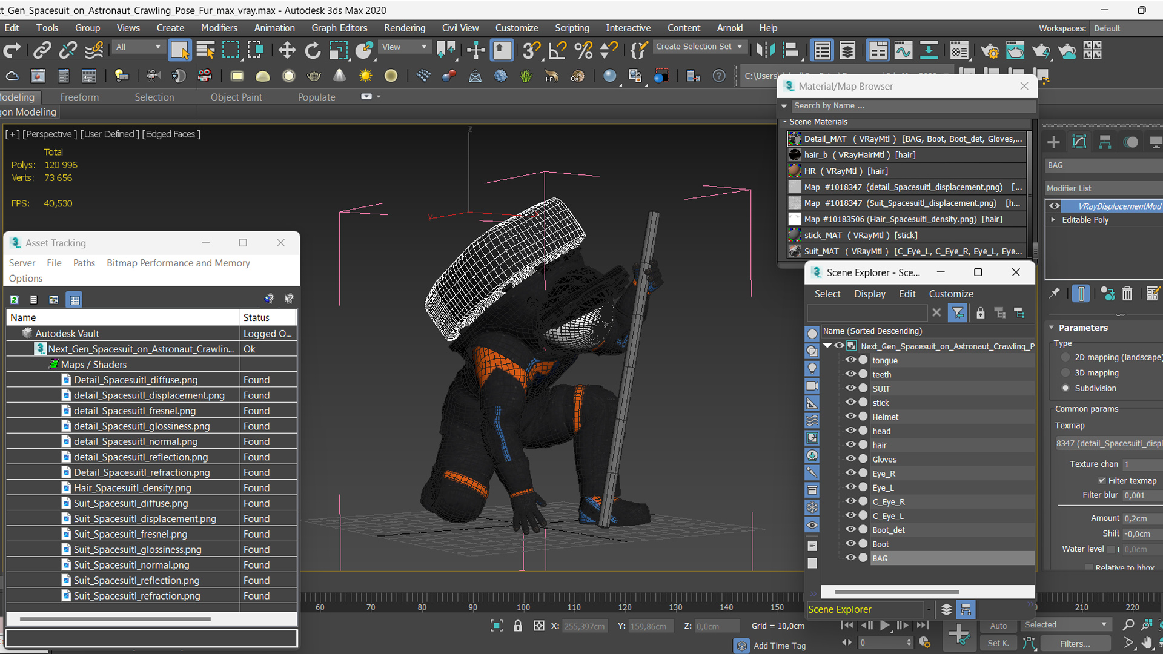This screenshot has height=654, width=1163.
Task: Uncheck the Filter texmap checkbox
Action: pos(1102,481)
